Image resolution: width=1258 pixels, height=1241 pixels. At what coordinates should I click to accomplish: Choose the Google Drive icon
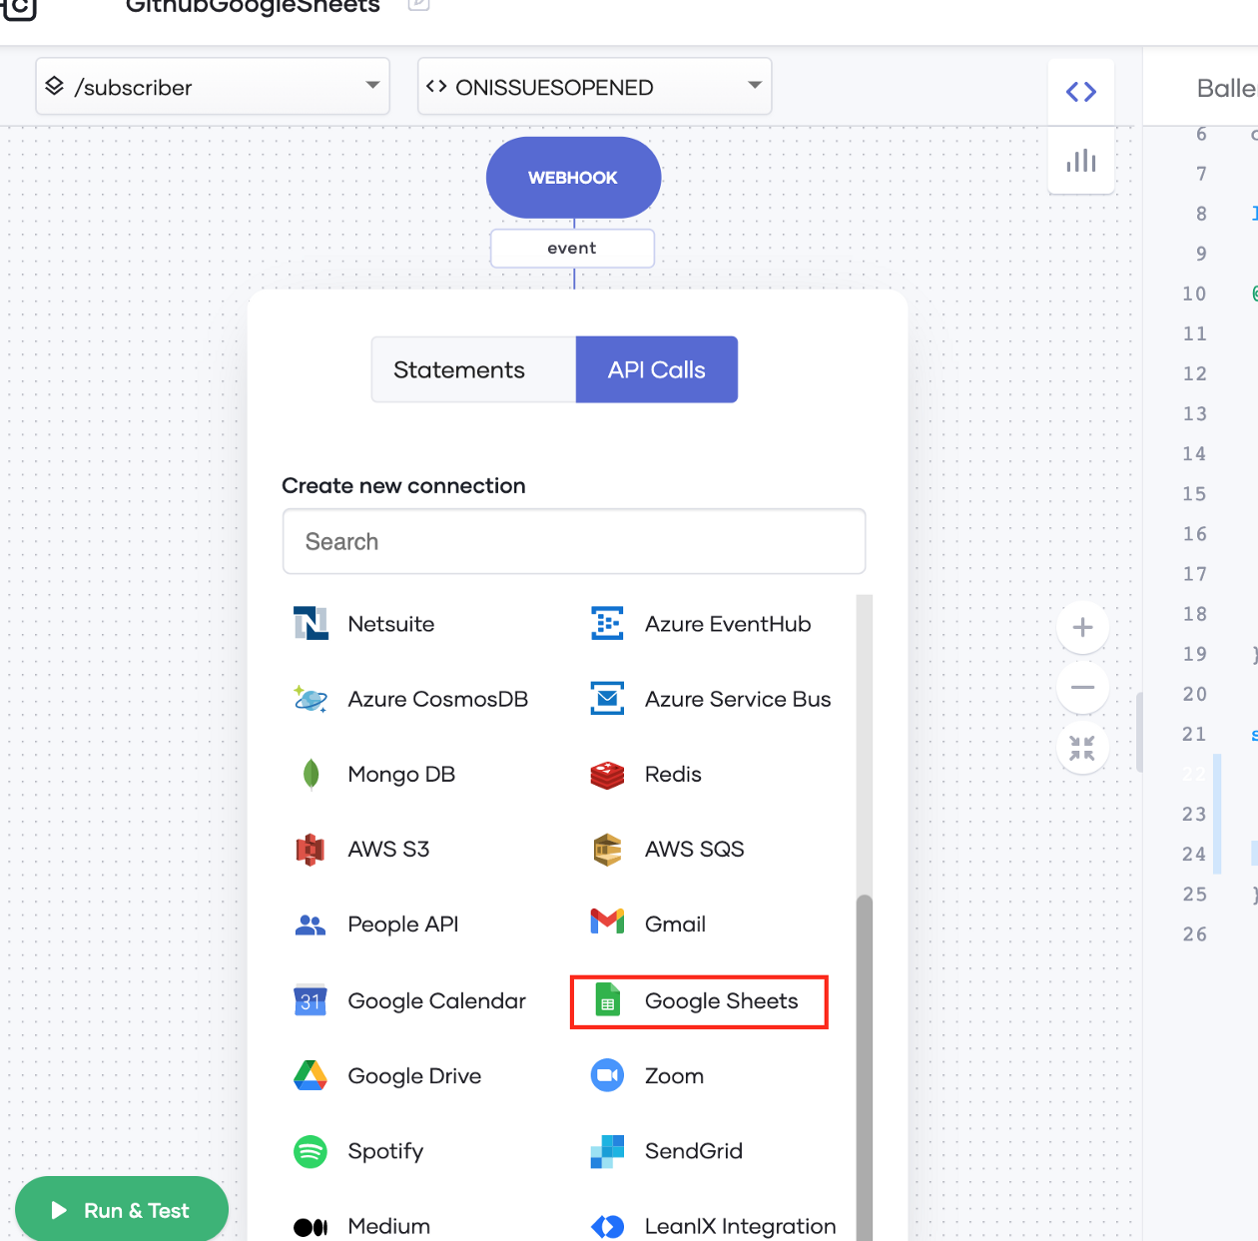(311, 1075)
